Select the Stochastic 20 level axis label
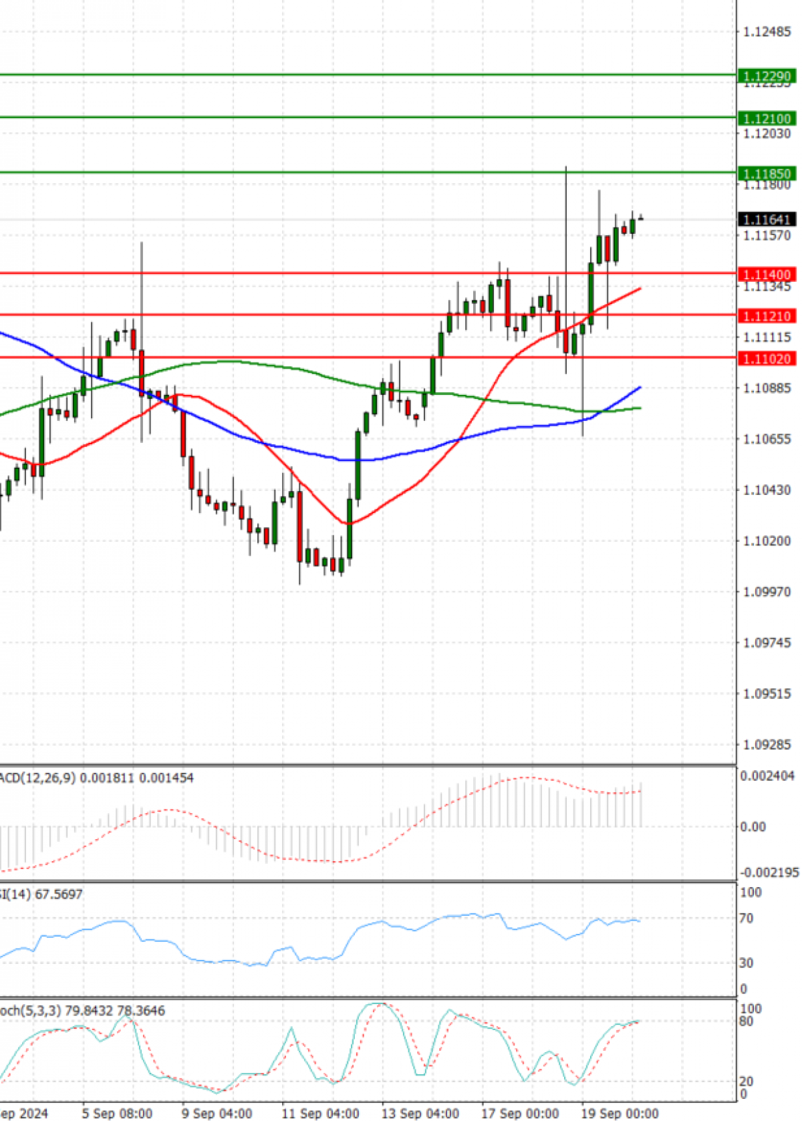 coord(746,1081)
